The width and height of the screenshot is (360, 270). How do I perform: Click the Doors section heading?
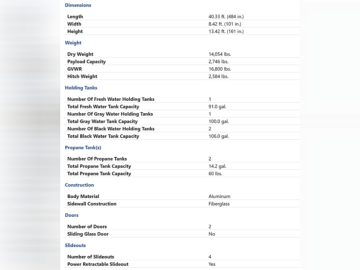pyautogui.click(x=72, y=215)
